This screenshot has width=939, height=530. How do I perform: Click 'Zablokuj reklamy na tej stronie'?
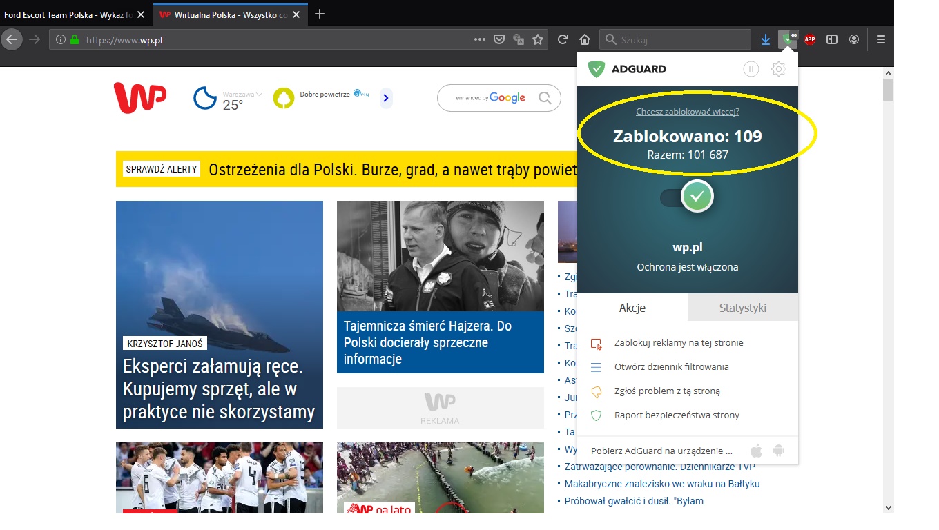click(x=678, y=343)
